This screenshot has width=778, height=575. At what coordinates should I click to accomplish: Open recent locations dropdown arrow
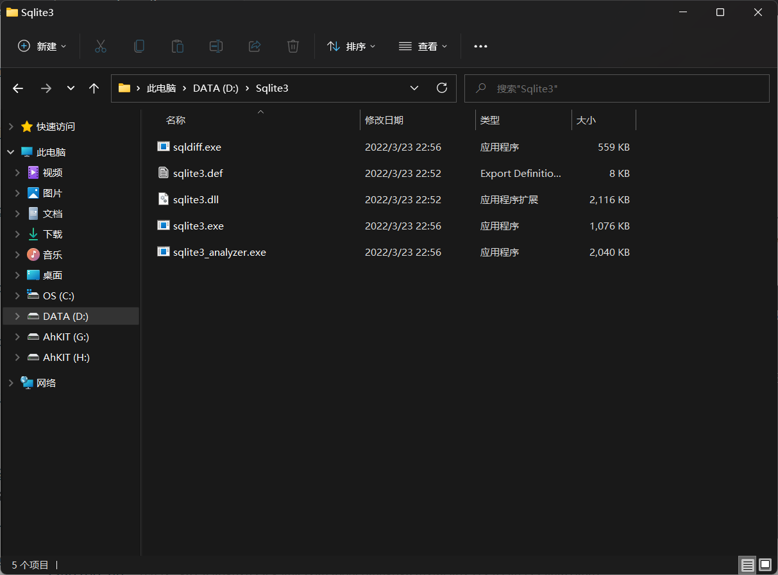(x=71, y=88)
